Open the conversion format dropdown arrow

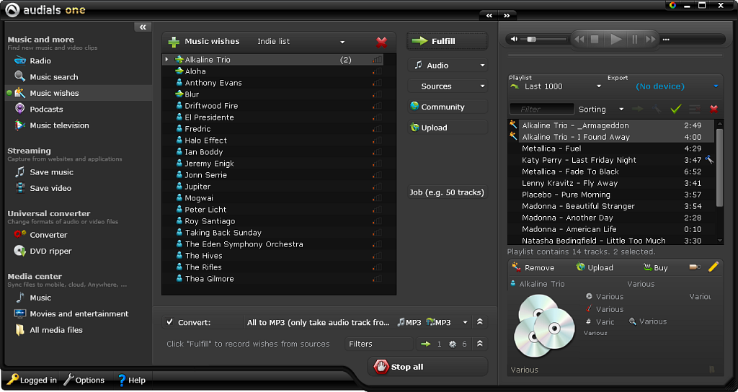coord(465,322)
